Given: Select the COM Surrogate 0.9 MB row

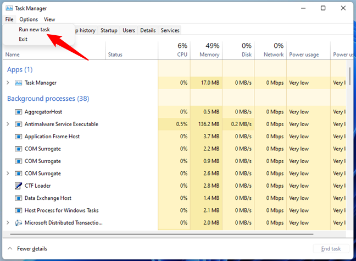Looking at the screenshot, I should click(x=43, y=161).
